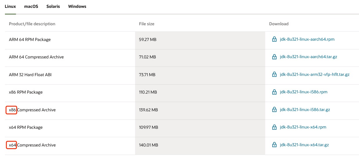Open the jdk-8u321-linux-aarch64.rpm link

point(307,39)
